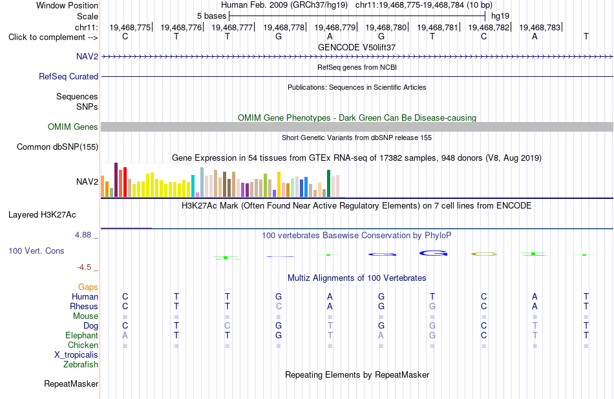The image size is (614, 399).
Task: Open the 'RefSeq genes from NCBI' track title
Action: coord(357,67)
